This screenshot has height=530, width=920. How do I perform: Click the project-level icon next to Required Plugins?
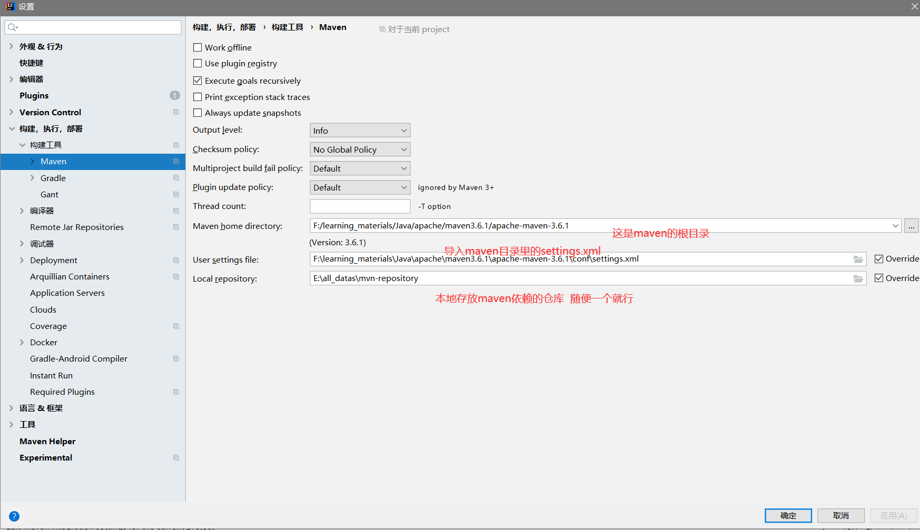(x=176, y=392)
